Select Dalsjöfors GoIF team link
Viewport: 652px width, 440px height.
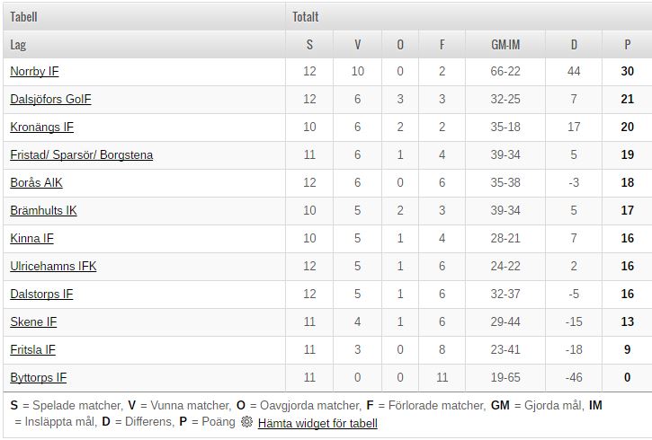click(50, 99)
